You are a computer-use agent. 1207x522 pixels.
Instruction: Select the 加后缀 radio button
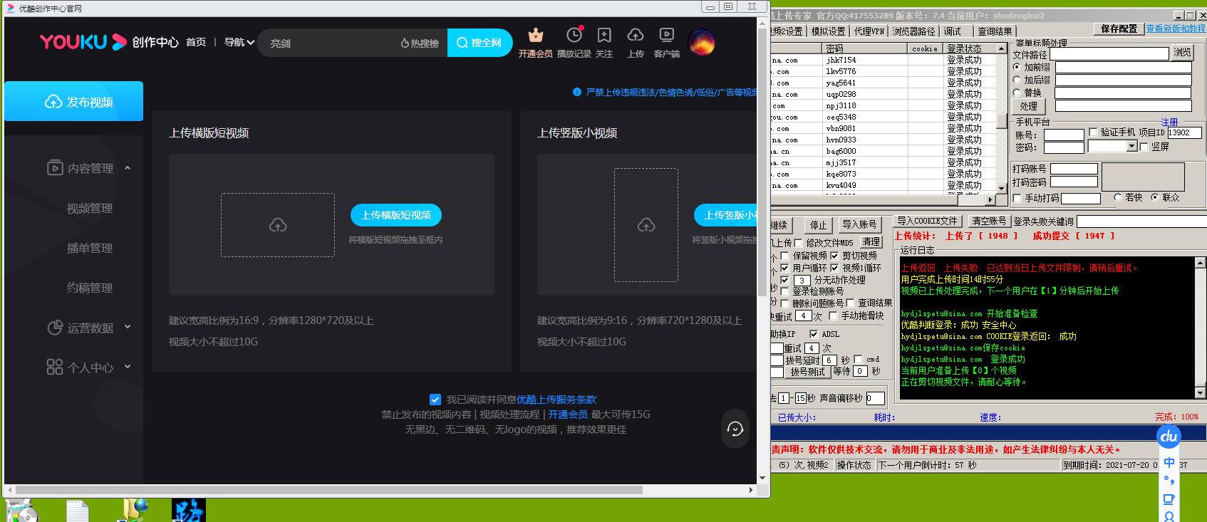[x=1017, y=80]
